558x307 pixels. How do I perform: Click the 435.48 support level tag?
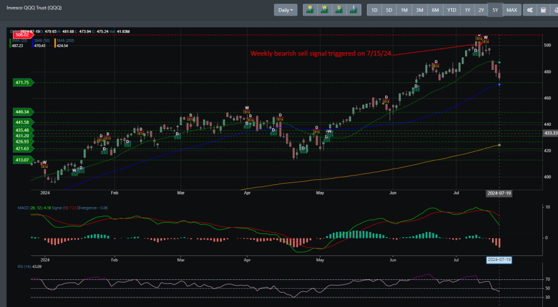click(23, 130)
